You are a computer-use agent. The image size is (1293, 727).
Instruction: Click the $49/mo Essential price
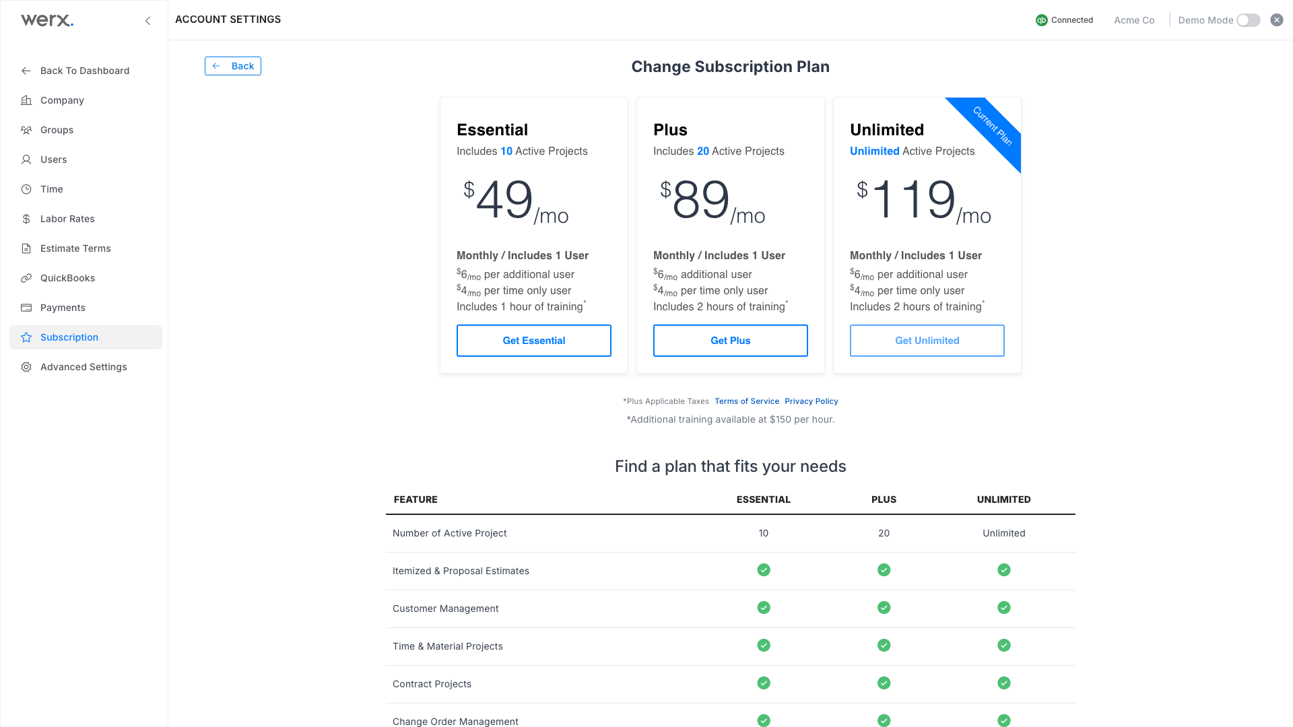(x=516, y=201)
